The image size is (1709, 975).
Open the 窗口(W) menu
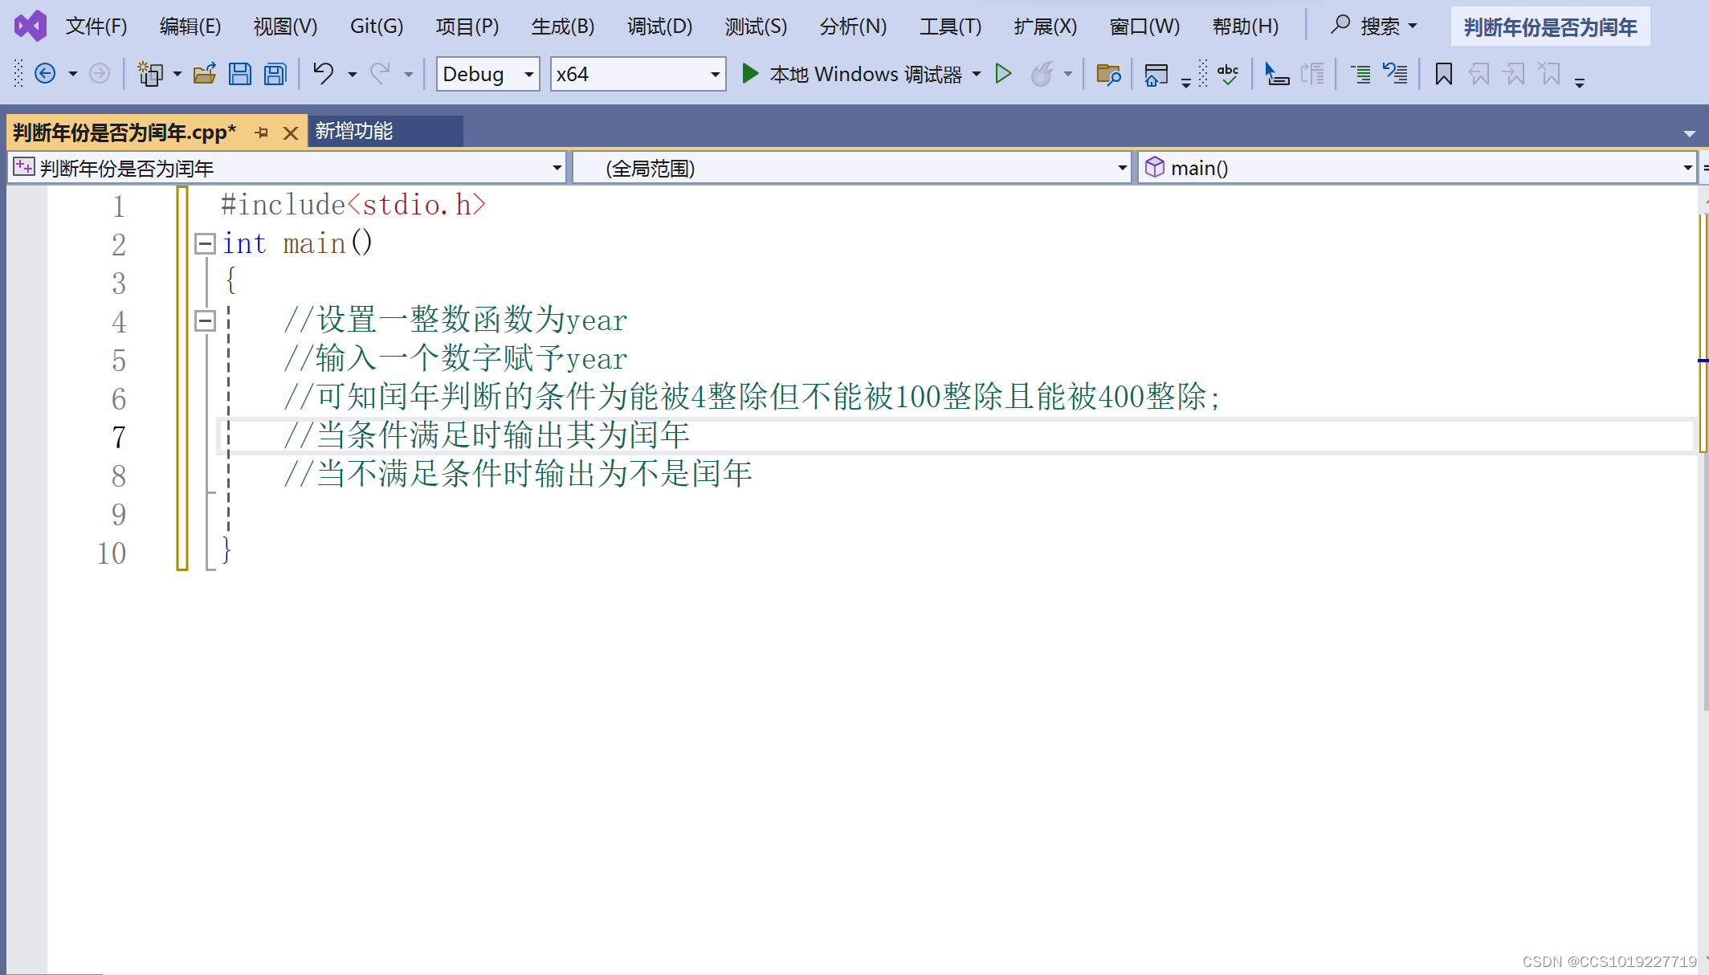[1144, 27]
